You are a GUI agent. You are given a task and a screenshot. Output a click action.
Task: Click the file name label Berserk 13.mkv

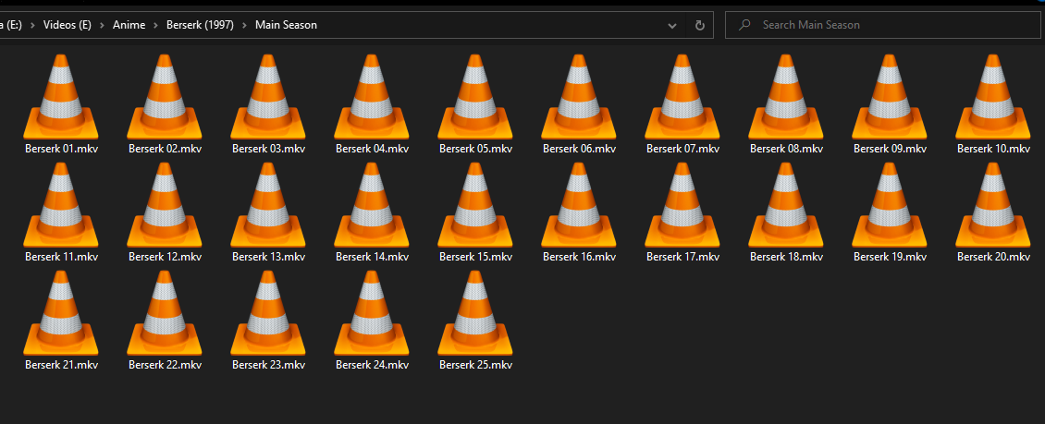(268, 256)
